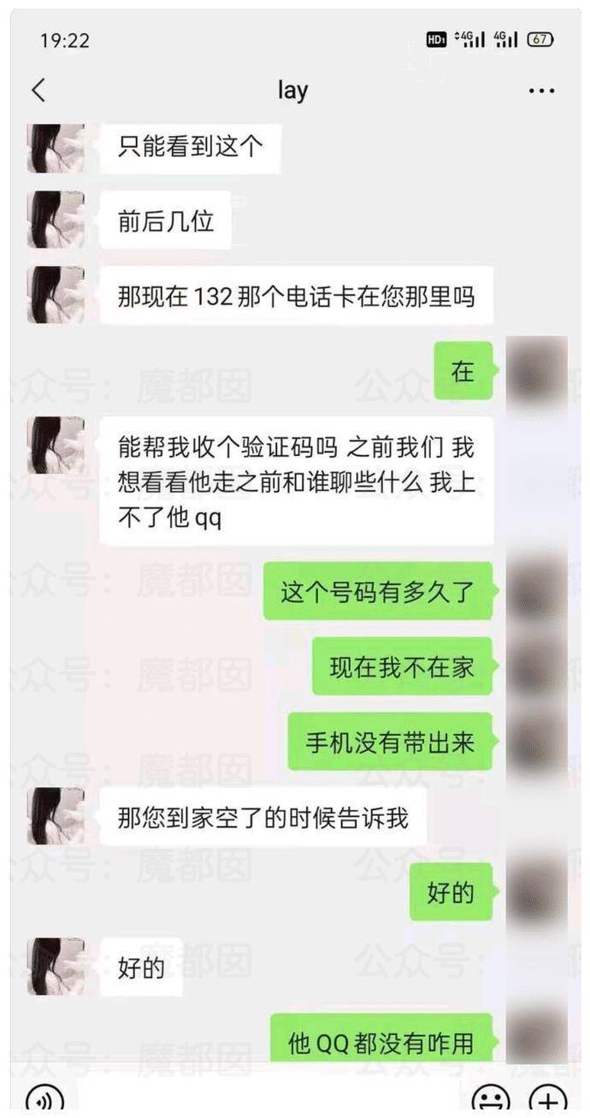The image size is (590, 1118).
Task: Tap the back arrow icon
Action: pyautogui.click(x=38, y=91)
